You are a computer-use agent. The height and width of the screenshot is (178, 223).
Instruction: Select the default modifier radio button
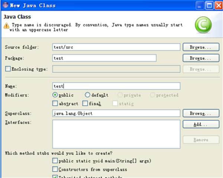click(x=88, y=95)
